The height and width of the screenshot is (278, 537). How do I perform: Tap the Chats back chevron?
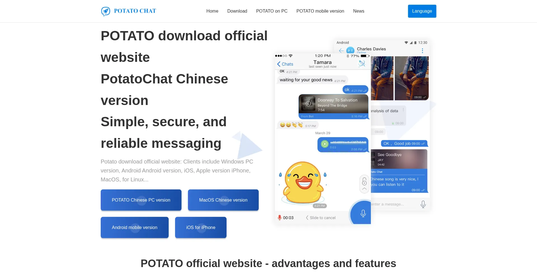[279, 64]
